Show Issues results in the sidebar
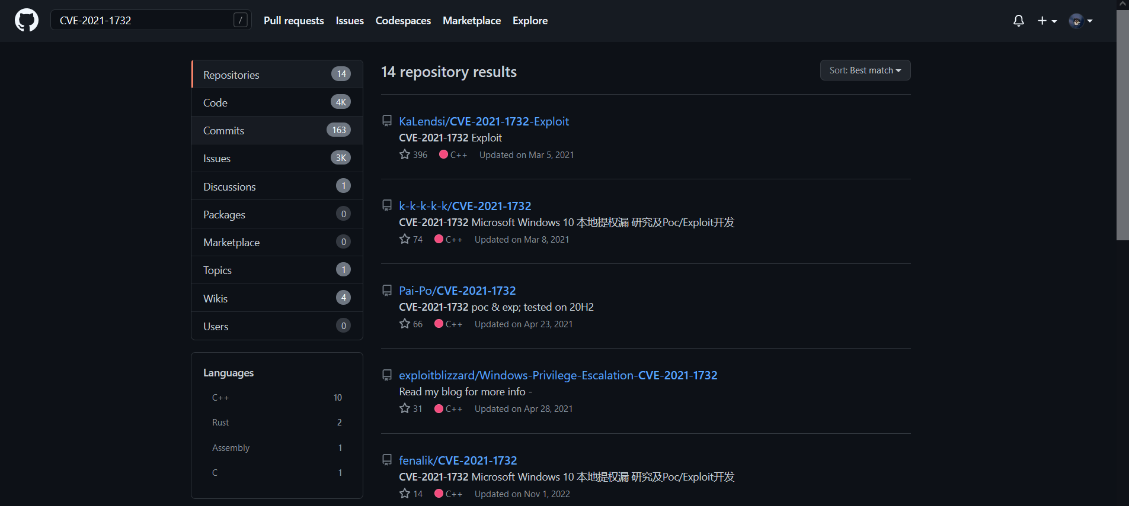 pyautogui.click(x=277, y=158)
